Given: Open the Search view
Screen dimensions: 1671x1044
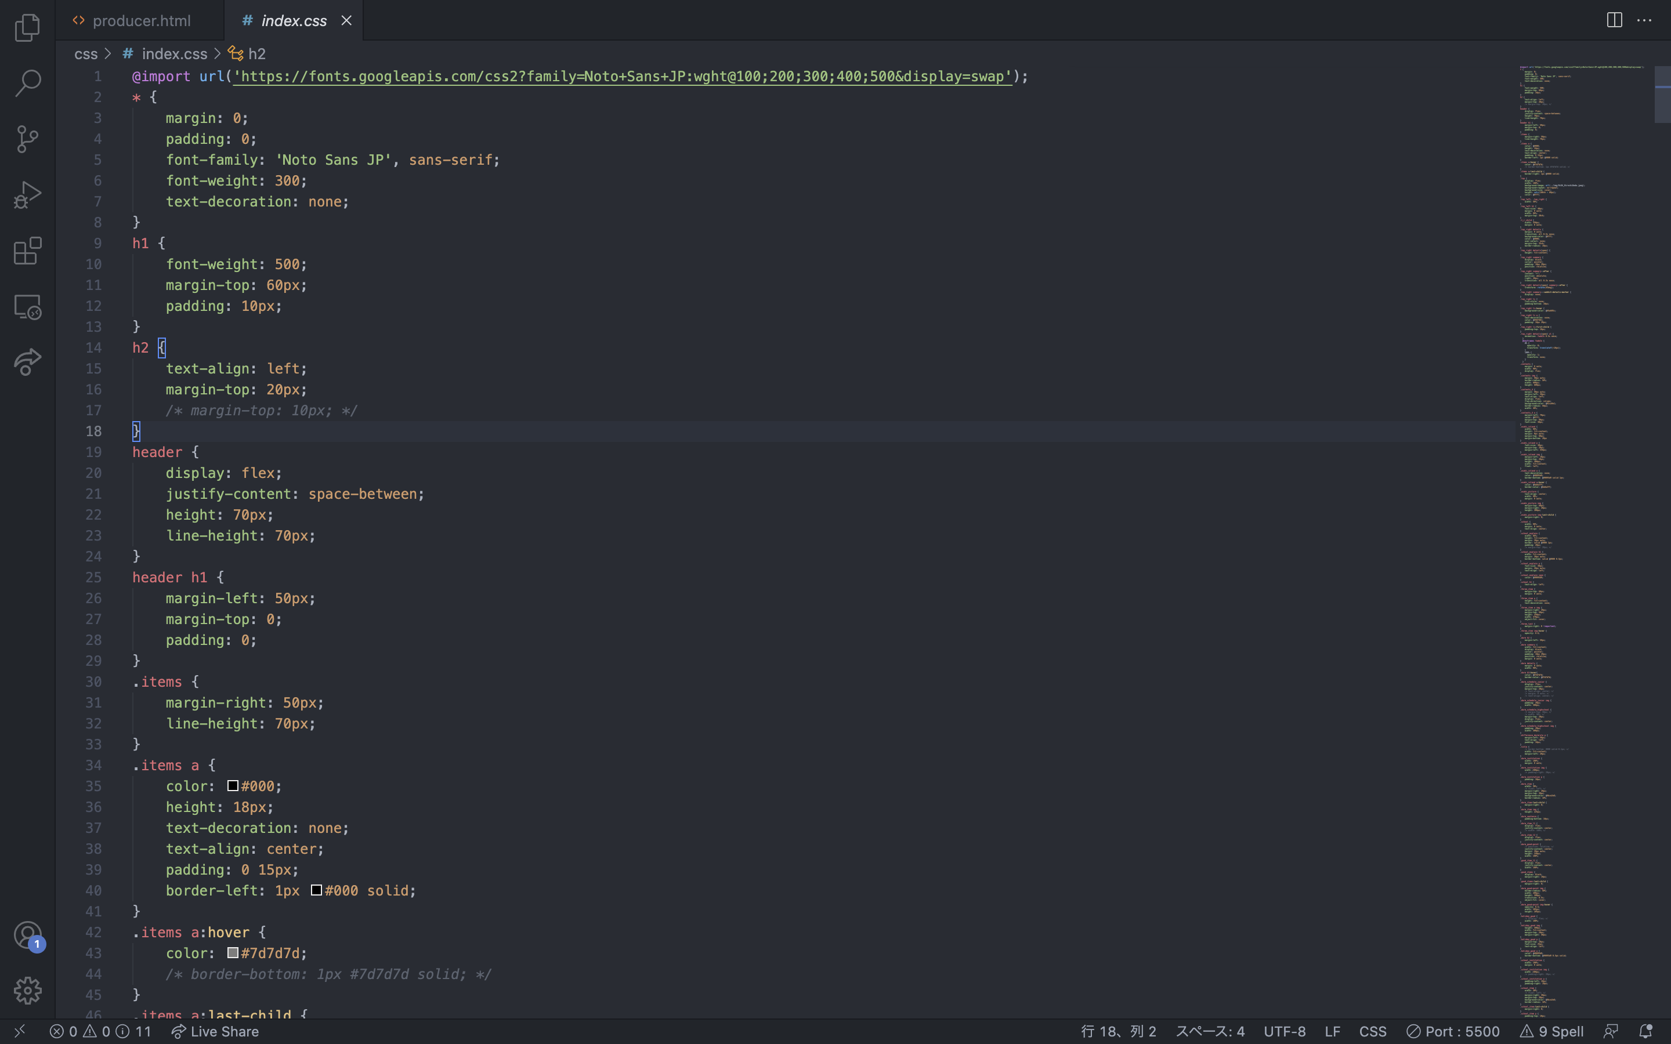Looking at the screenshot, I should [x=28, y=84].
